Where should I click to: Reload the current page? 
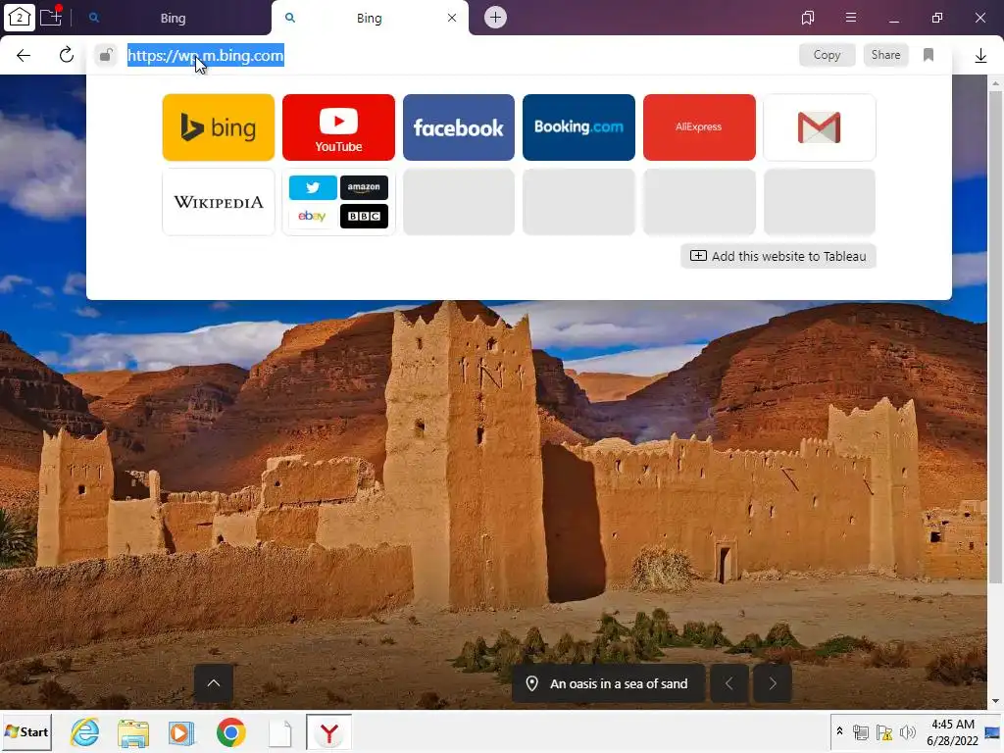[x=66, y=55]
